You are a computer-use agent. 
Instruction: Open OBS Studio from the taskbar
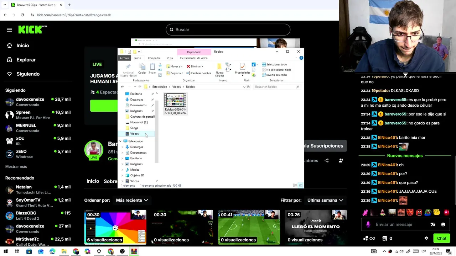pyautogui.click(x=122, y=251)
